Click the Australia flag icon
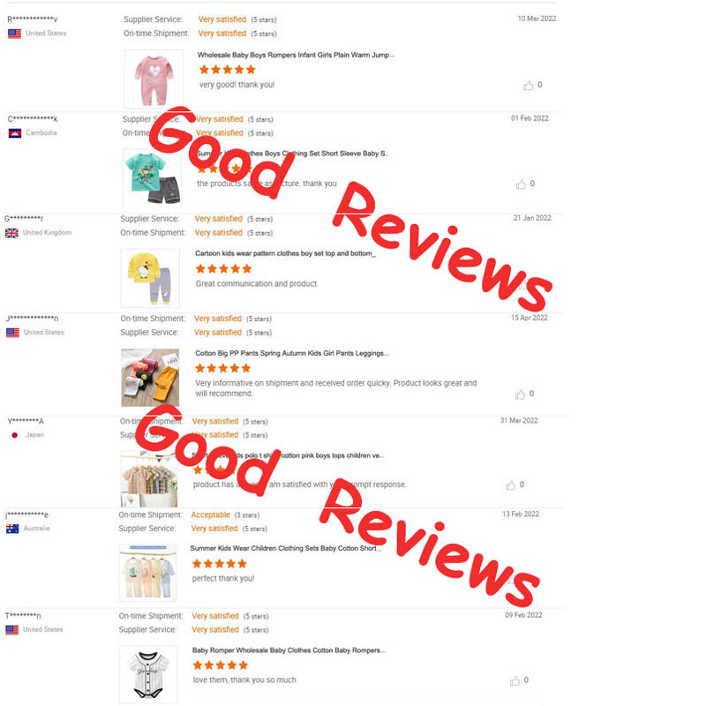 click(x=12, y=529)
